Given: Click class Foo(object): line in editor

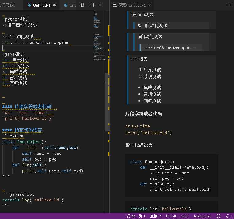Looking at the screenshot, I should coord(25,142).
